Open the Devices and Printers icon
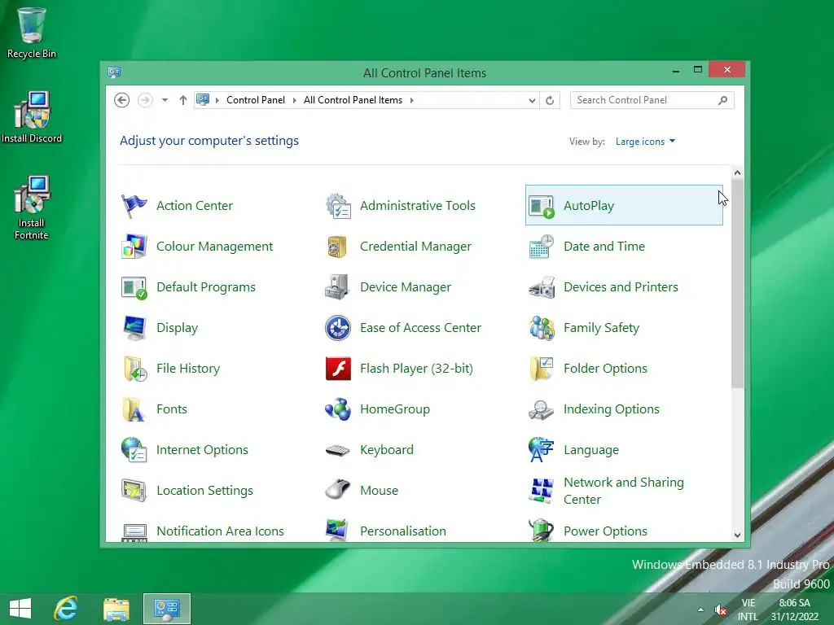Screen dimensions: 834x625 click(542, 287)
